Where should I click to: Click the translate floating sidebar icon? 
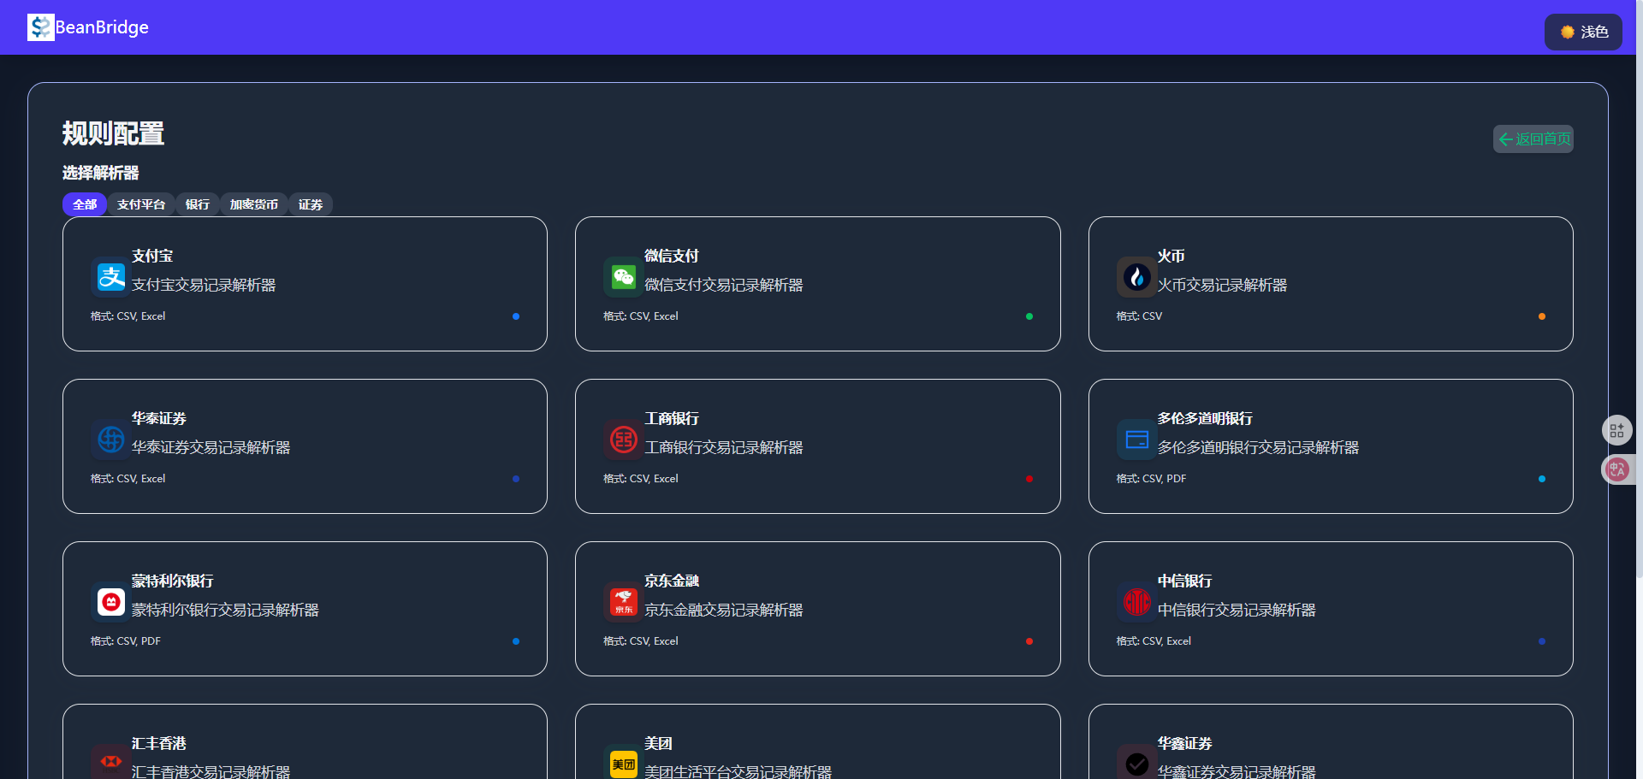click(1616, 469)
